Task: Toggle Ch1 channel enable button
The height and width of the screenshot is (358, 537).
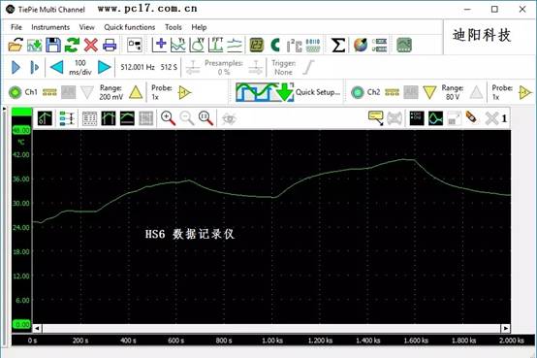Action: (16, 92)
